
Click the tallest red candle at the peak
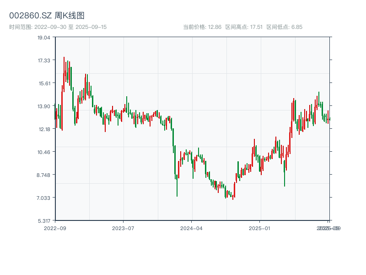click(x=64, y=73)
